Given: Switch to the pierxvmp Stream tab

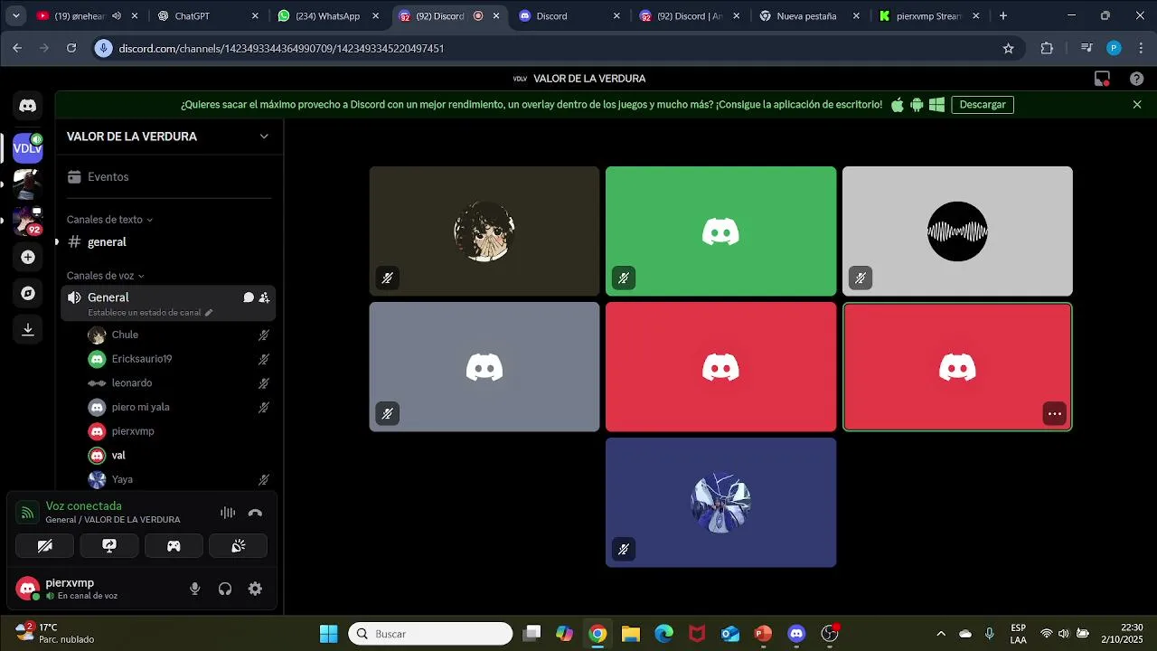Looking at the screenshot, I should [x=930, y=16].
